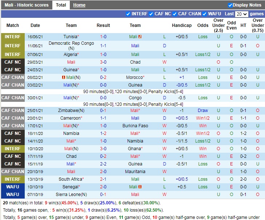Click the Over Under (2.5) column header
The image size is (265, 220).
218,25
